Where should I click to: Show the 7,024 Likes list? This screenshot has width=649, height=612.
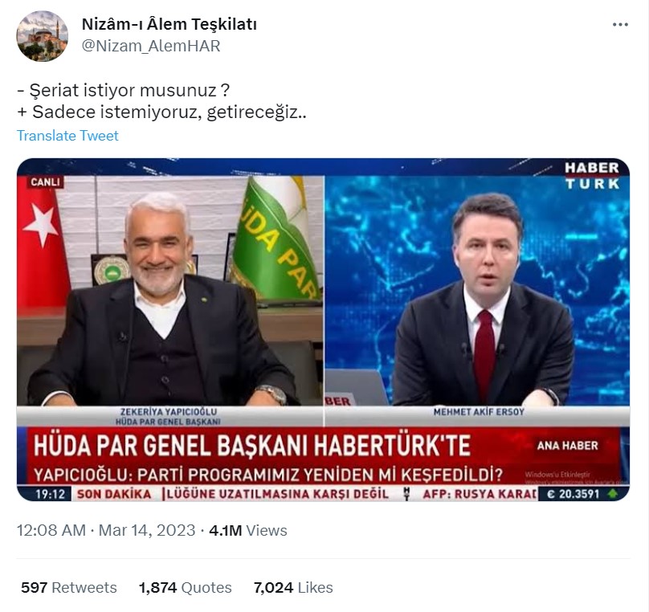(293, 587)
